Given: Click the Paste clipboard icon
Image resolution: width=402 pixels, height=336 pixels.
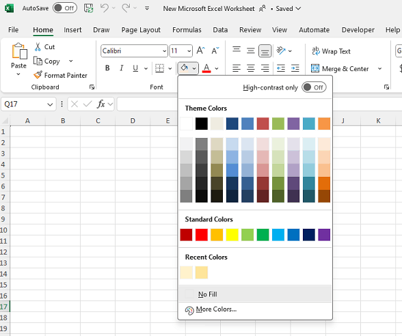Looking at the screenshot, I should click(19, 51).
